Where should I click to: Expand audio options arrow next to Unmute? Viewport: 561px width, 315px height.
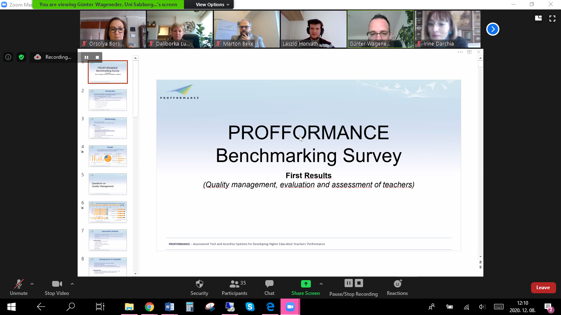(x=32, y=284)
